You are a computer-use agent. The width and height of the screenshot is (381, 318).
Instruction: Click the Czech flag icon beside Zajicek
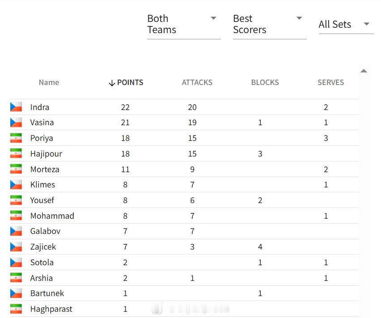click(16, 246)
